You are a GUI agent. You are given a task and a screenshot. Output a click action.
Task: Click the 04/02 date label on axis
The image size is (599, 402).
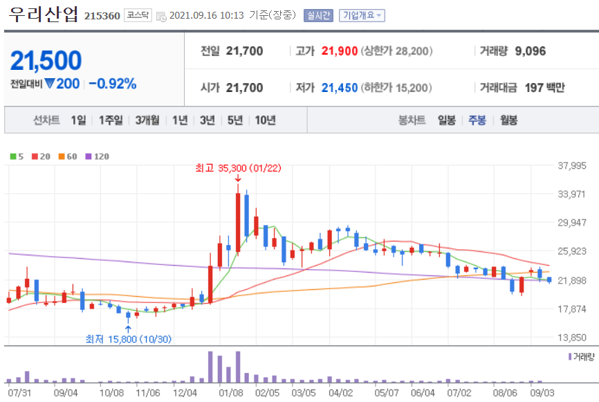[x=341, y=393]
